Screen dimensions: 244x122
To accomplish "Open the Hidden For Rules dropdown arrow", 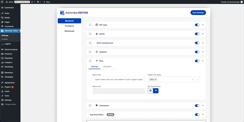I will pyautogui.click(x=197, y=80).
